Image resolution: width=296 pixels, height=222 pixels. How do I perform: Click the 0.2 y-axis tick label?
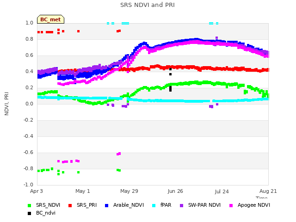click(29, 88)
